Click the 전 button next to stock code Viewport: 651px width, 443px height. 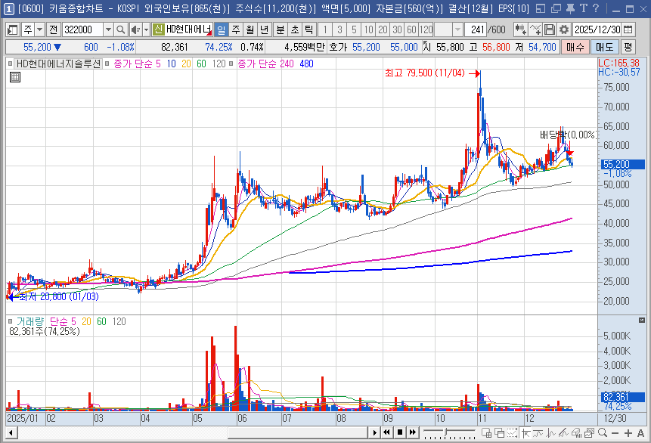[x=53, y=29]
